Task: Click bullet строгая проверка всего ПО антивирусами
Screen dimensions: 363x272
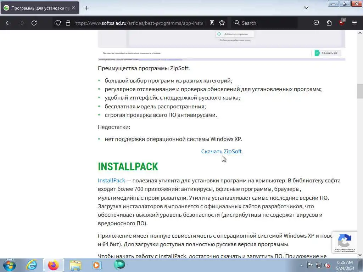Action: coord(161,115)
